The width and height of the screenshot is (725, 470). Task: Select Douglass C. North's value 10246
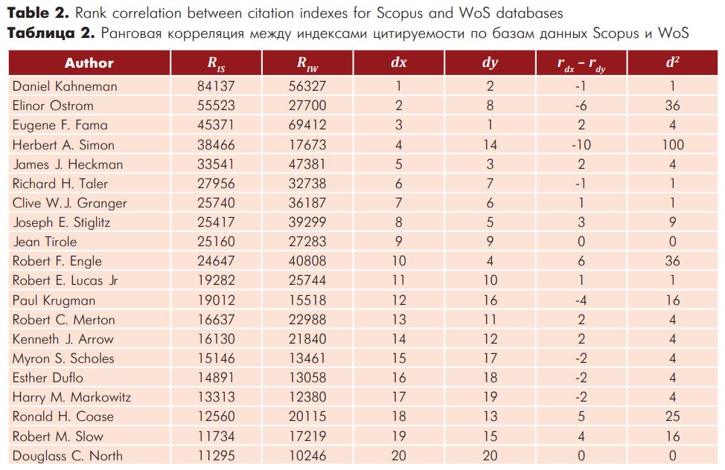click(307, 456)
